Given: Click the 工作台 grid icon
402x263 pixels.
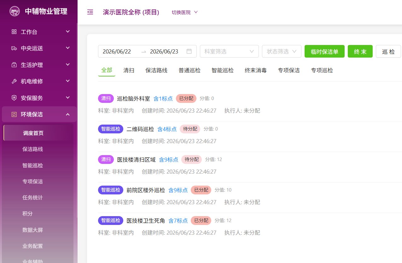Looking at the screenshot, I should point(14,32).
